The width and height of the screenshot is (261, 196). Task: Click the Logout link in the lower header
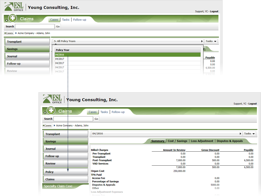(x=252, y=104)
